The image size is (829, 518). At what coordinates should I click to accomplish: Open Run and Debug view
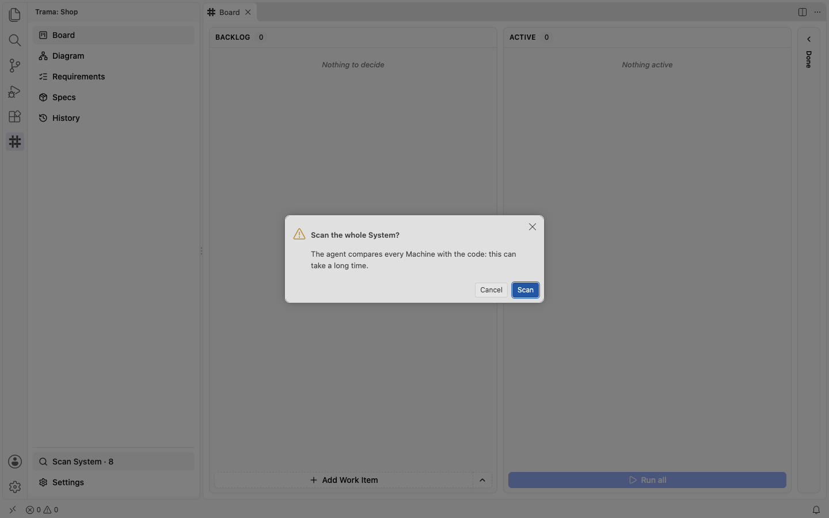click(x=15, y=91)
